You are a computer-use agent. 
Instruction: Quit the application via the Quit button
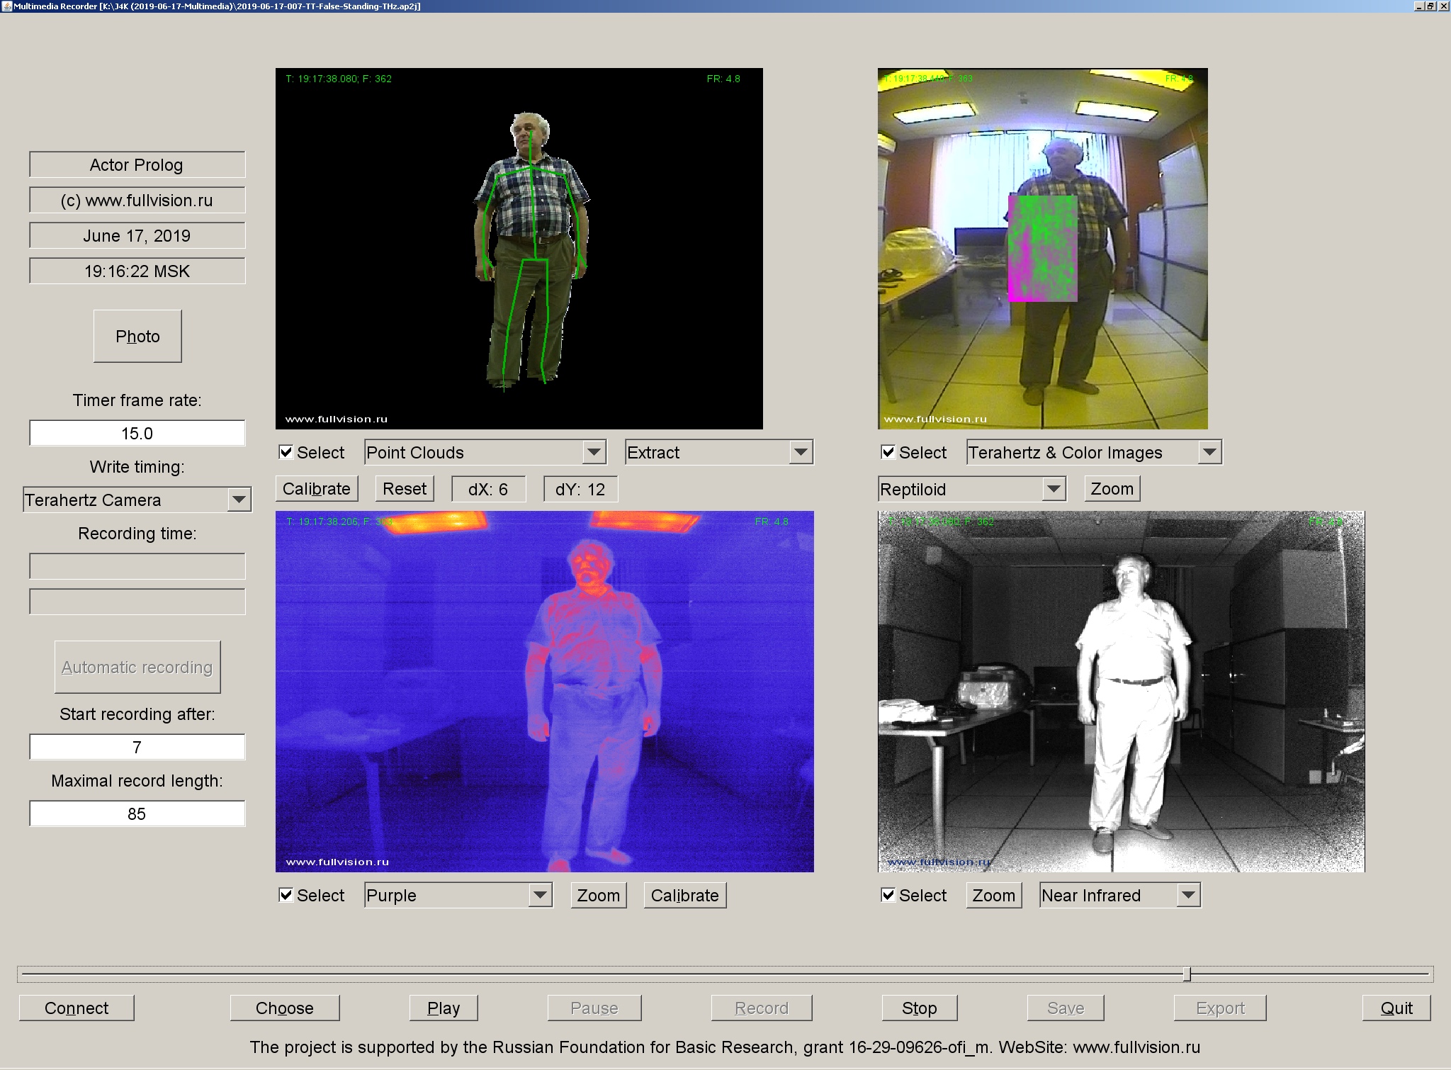[x=1394, y=1008]
